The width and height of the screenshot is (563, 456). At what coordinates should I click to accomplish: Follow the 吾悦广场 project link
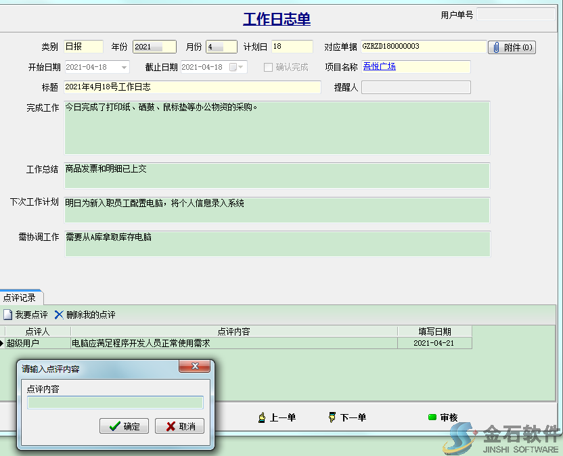click(380, 66)
